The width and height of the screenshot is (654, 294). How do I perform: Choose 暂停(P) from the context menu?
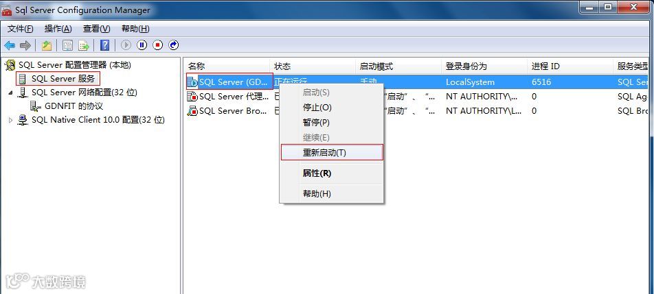click(x=332, y=123)
